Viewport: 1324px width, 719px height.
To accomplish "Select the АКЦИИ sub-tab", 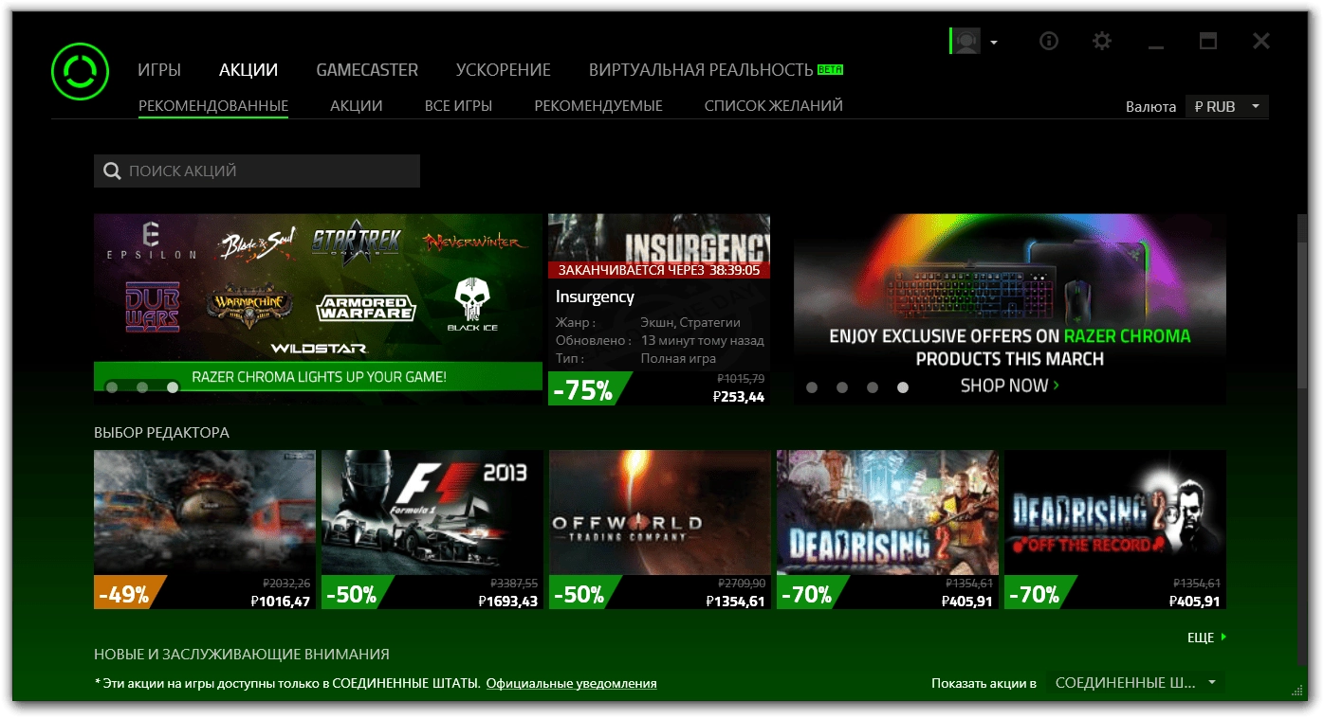I will tap(357, 106).
